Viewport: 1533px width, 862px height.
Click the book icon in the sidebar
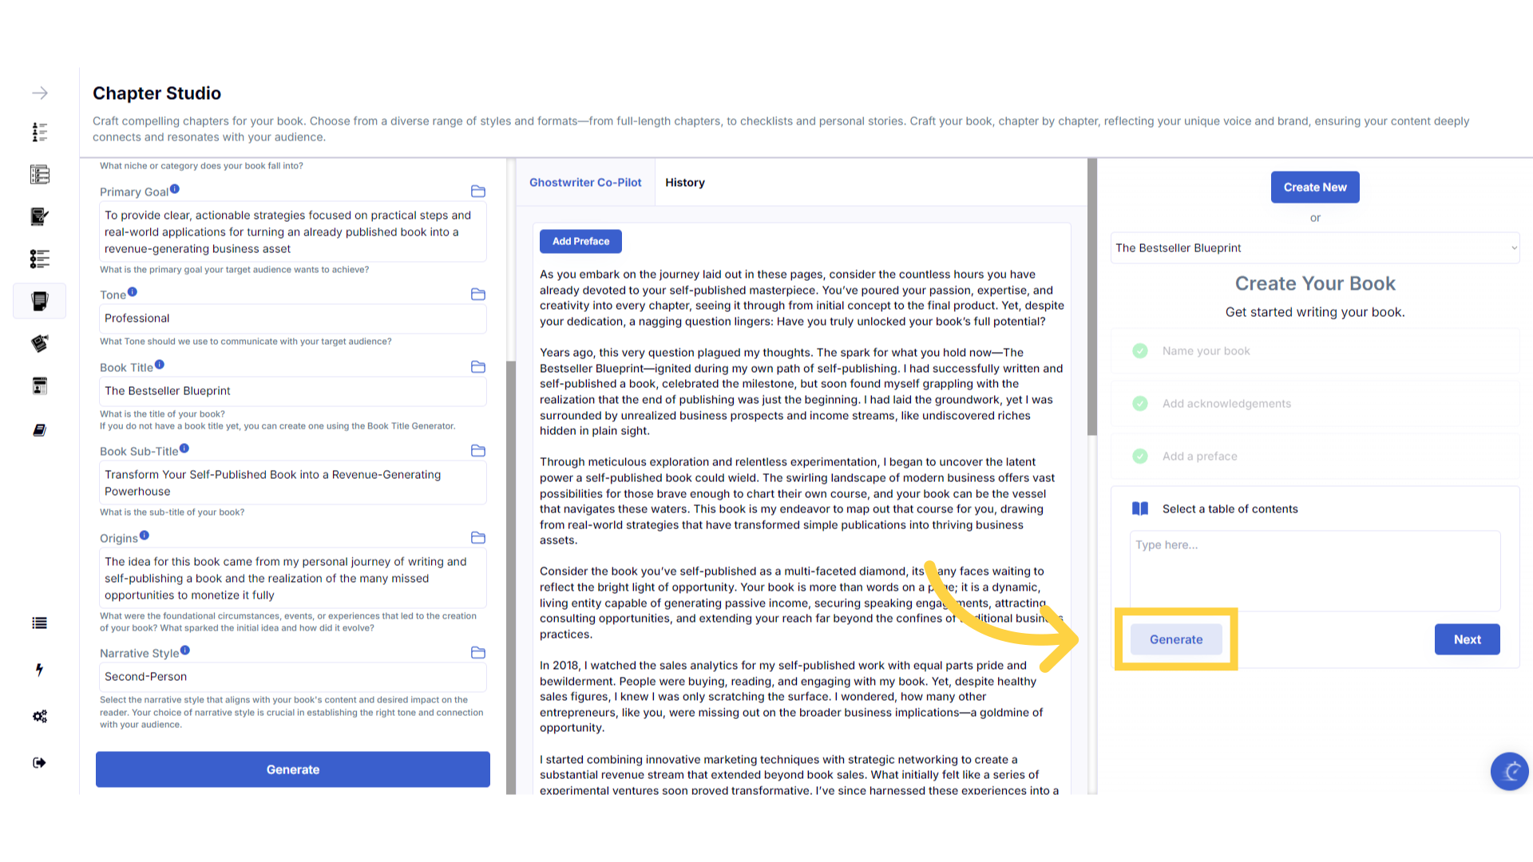click(x=39, y=430)
